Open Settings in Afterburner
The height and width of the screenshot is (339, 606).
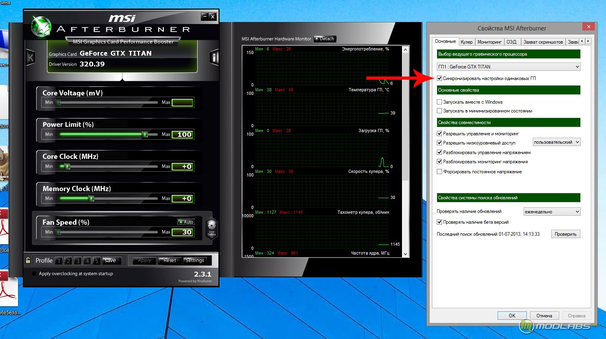tap(195, 261)
